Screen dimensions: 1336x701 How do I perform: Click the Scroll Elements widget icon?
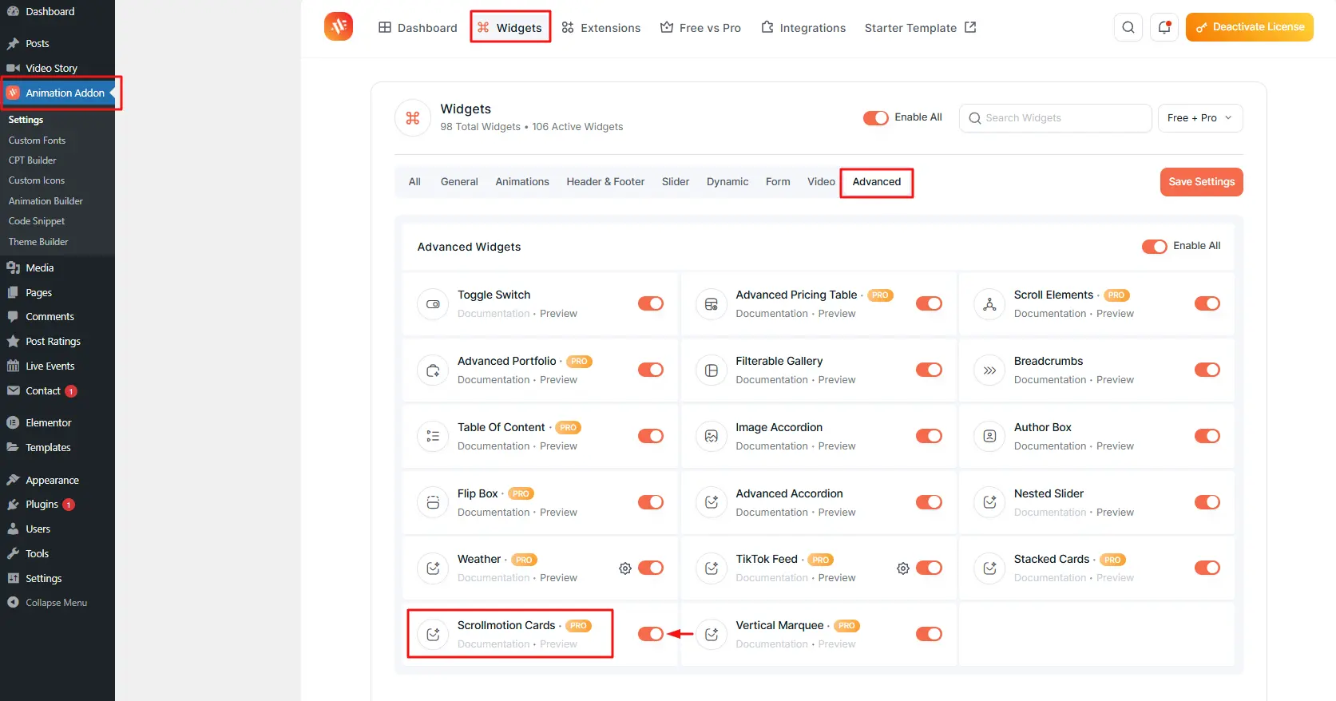click(989, 304)
